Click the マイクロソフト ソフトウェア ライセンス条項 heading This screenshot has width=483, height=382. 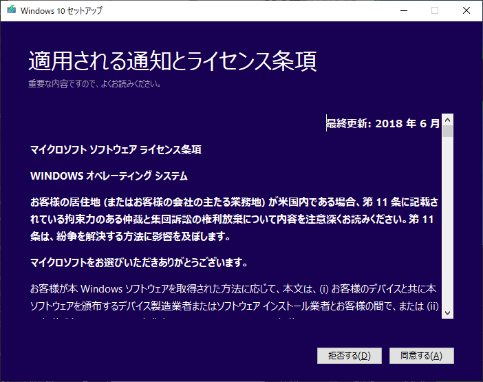pyautogui.click(x=116, y=150)
